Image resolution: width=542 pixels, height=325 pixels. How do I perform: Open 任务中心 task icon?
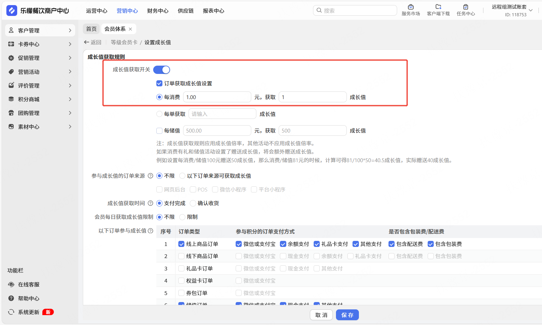[x=466, y=7]
